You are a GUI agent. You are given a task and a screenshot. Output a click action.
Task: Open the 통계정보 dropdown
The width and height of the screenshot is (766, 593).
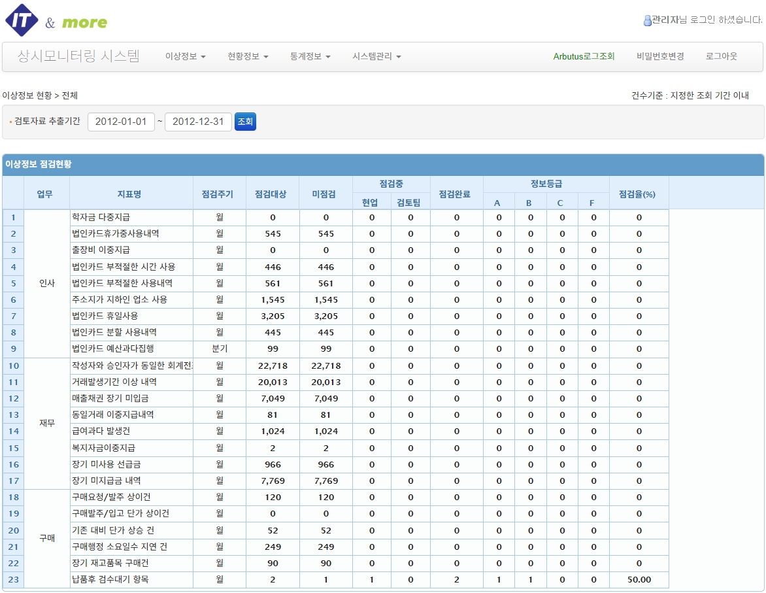[310, 57]
